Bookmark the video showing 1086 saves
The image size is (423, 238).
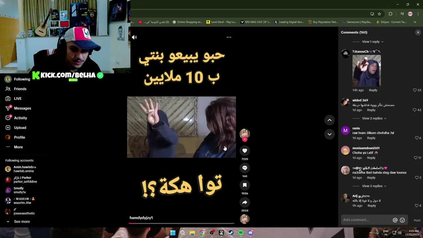point(245,185)
